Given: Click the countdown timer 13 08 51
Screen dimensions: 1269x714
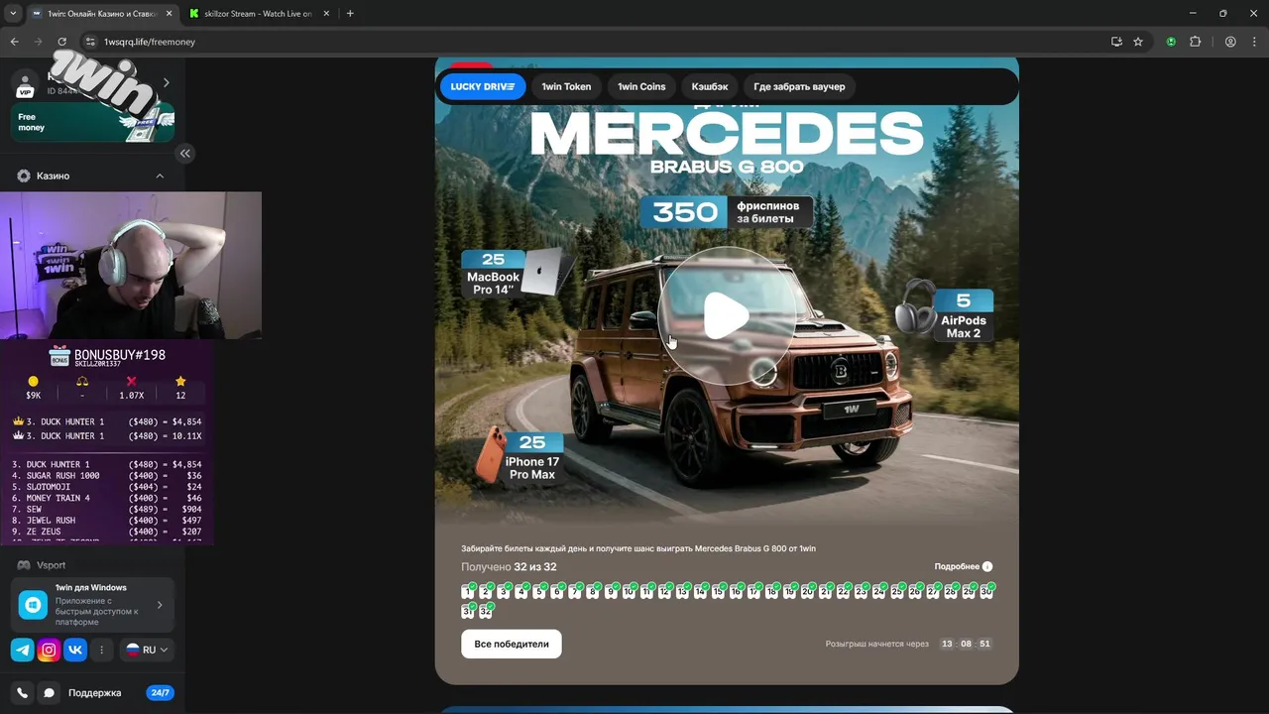Looking at the screenshot, I should [966, 644].
